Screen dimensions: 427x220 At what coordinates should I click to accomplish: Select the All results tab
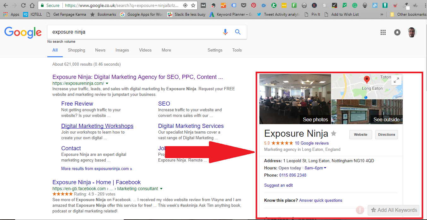point(55,50)
